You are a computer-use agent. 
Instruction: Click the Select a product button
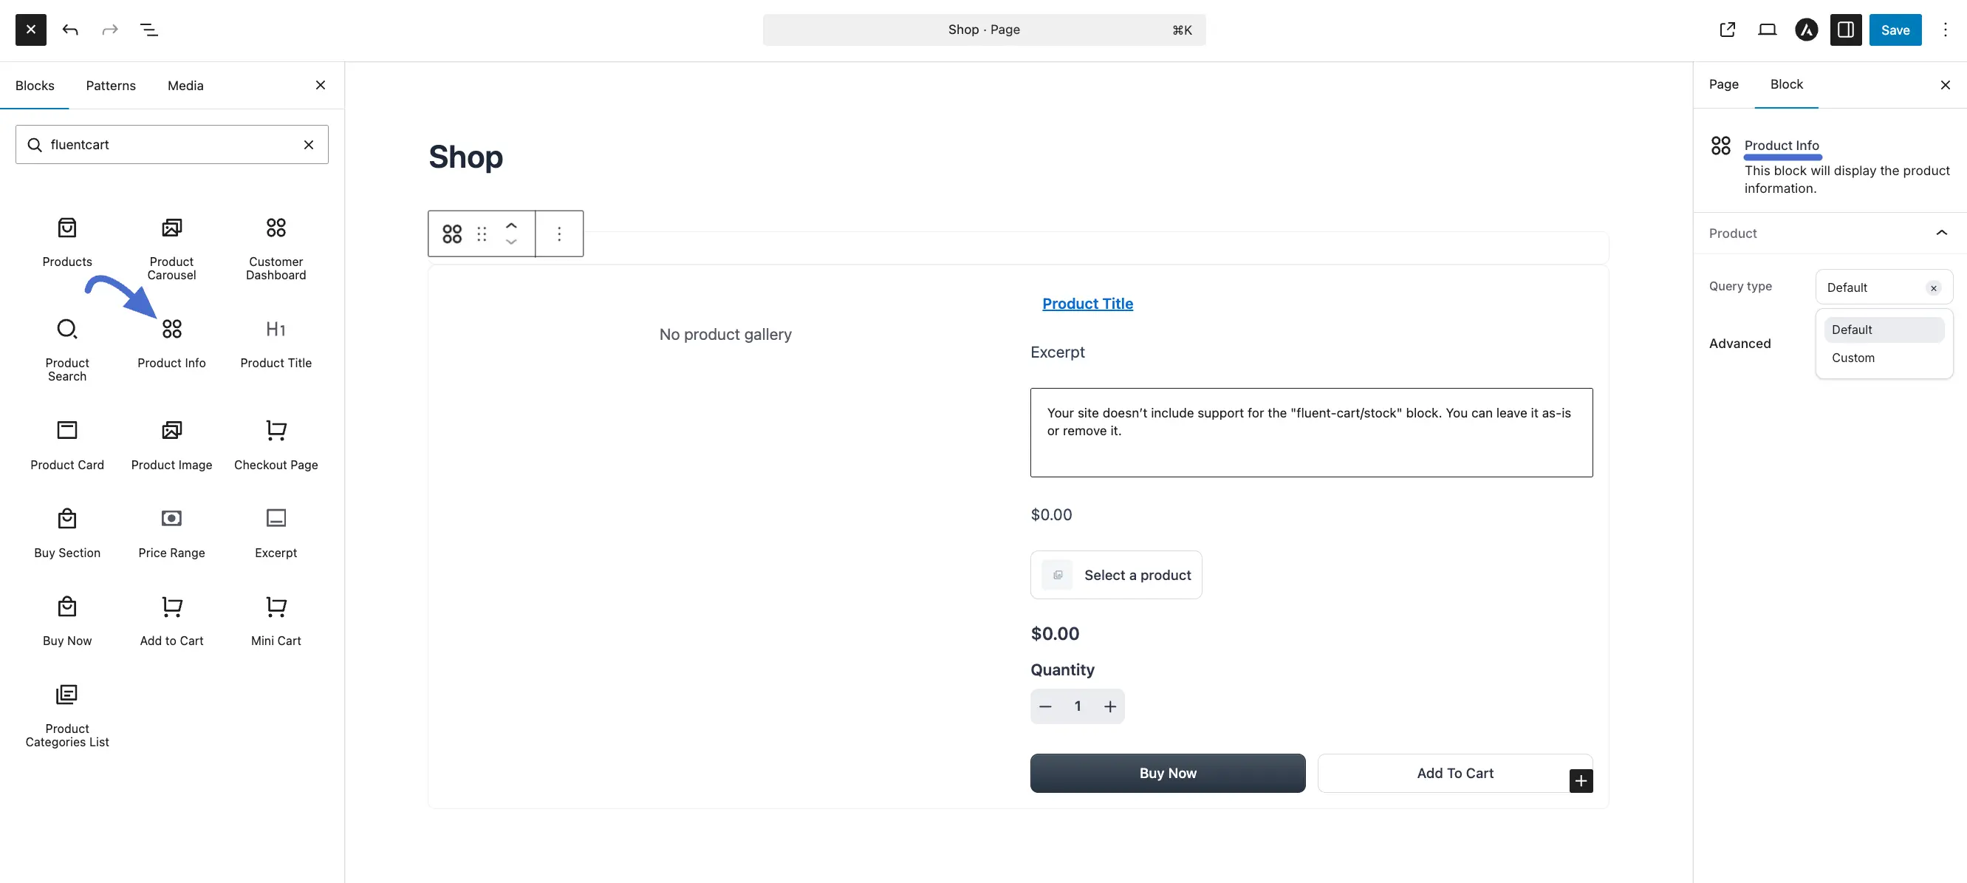pyautogui.click(x=1115, y=574)
